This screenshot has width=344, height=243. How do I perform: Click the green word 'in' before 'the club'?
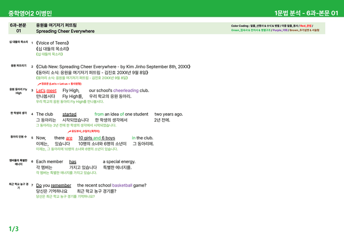click(133, 138)
